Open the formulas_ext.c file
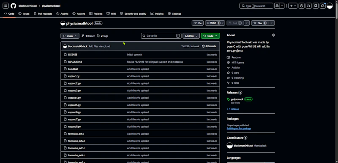 pyautogui.click(x=76, y=134)
